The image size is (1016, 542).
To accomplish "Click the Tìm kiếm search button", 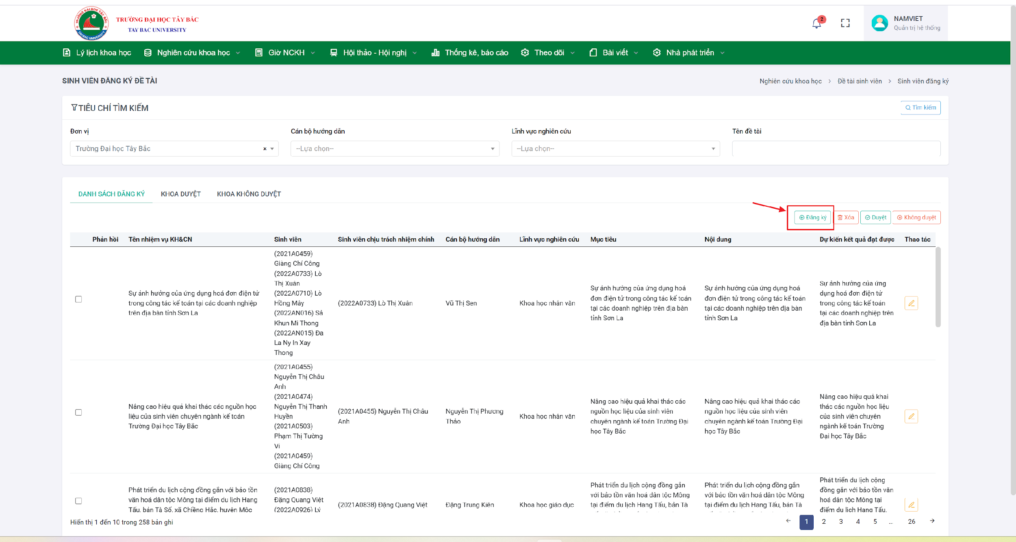I will click(x=920, y=108).
